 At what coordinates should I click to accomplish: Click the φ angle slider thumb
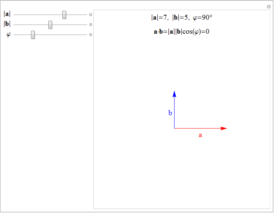(33, 35)
